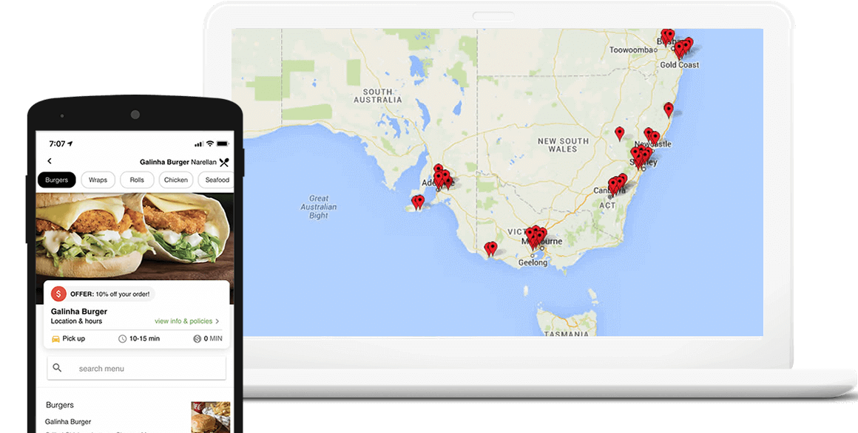Click the pin on Kangaroo Island
Screen dimensions: 858x433
[418, 202]
